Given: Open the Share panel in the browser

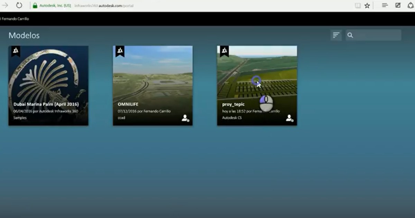Looking at the screenshot, I should point(411,6).
